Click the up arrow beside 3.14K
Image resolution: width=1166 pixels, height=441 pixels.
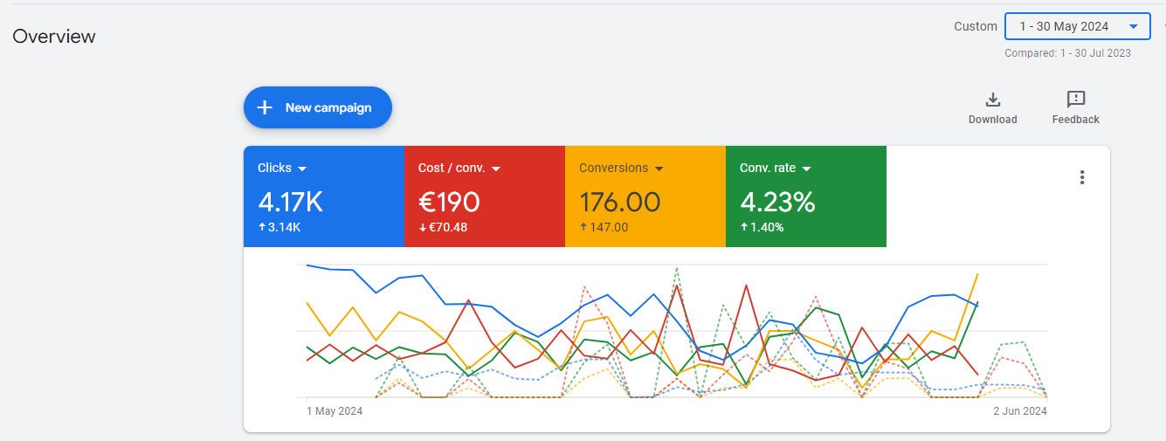[262, 227]
